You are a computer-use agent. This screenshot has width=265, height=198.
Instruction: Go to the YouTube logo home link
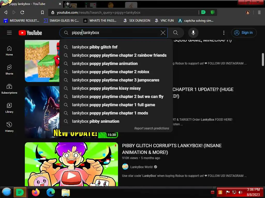pos(30,33)
